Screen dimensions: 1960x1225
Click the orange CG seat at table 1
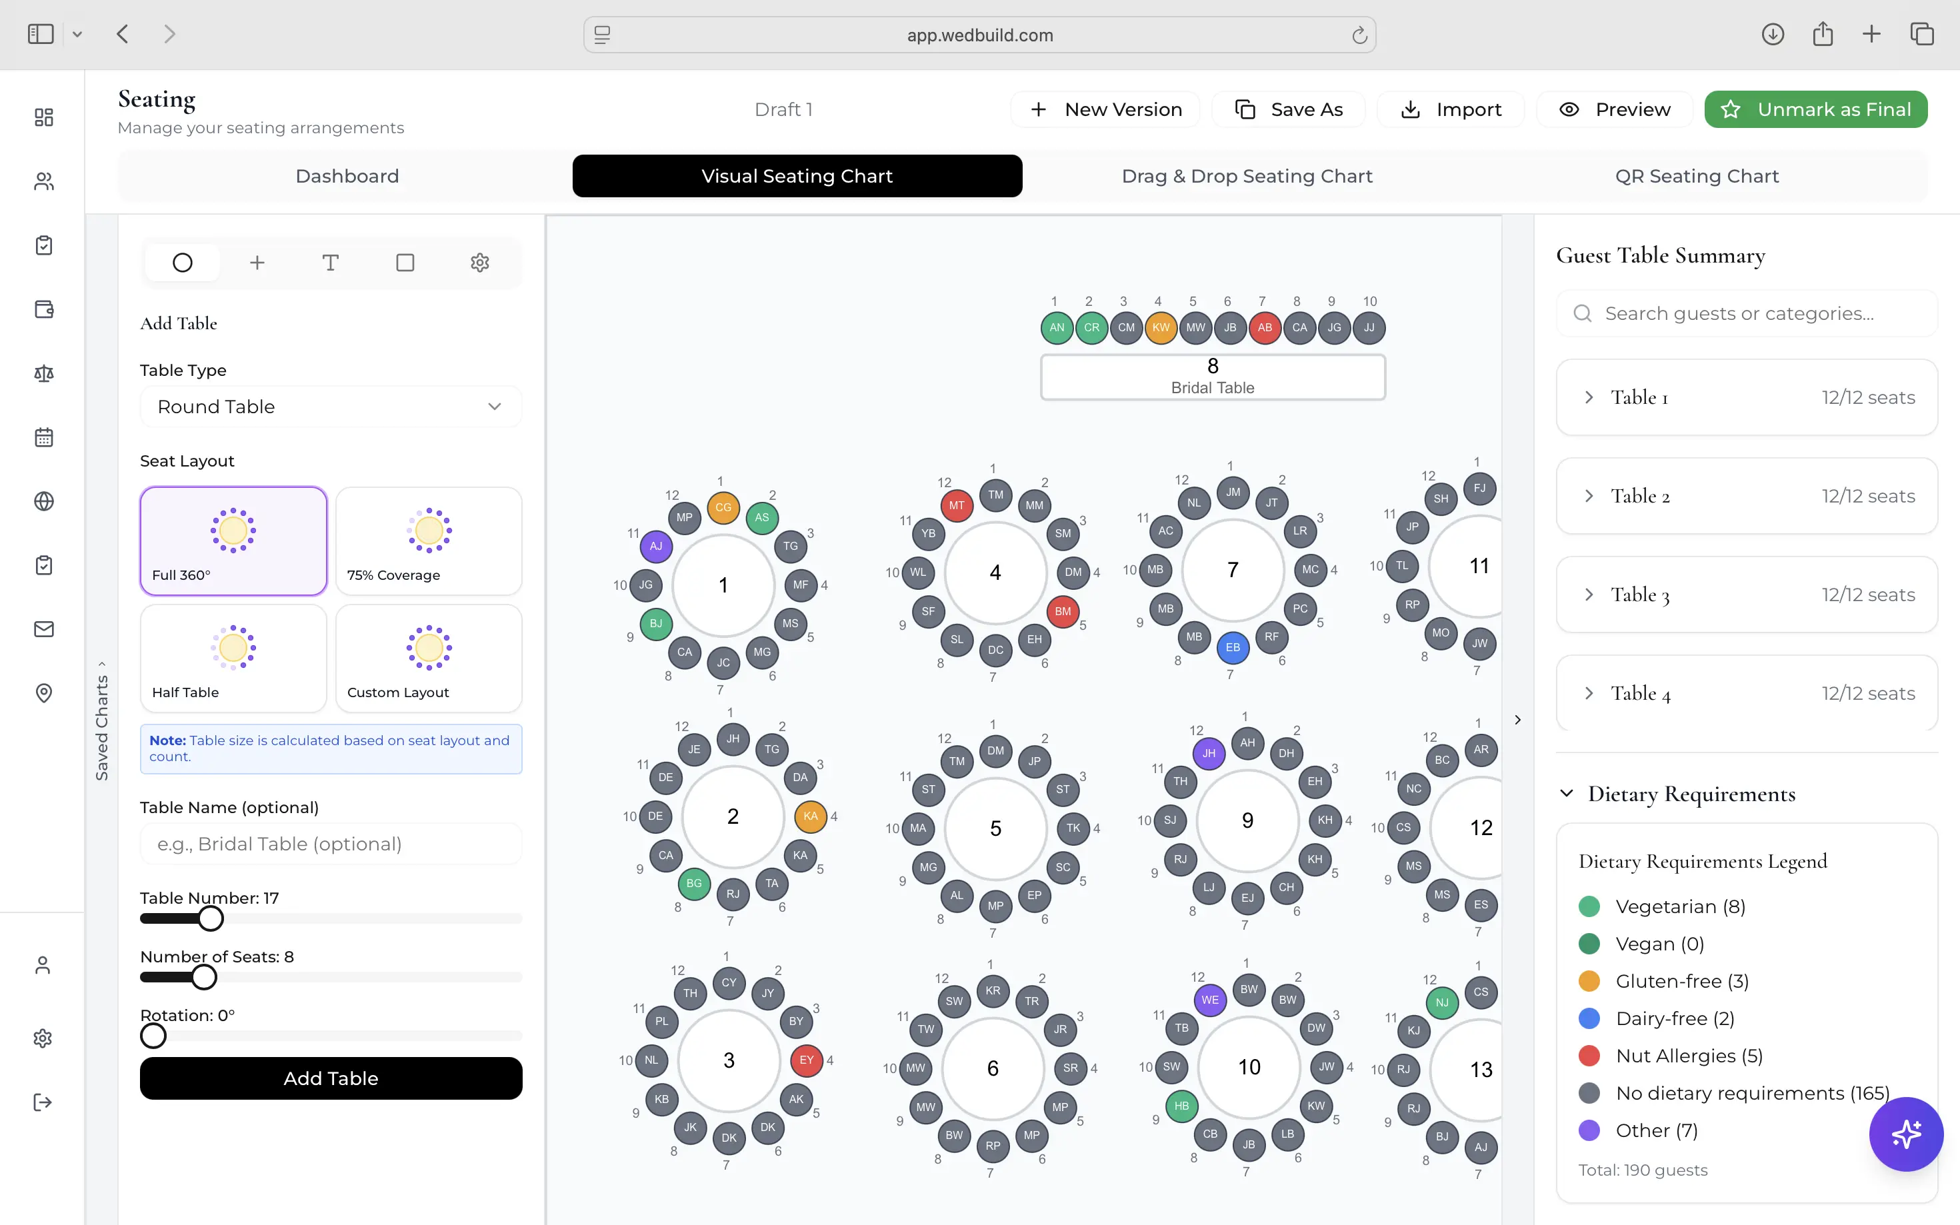(x=723, y=507)
